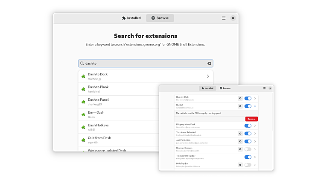Switch to Installed tab in search window

(x=131, y=18)
